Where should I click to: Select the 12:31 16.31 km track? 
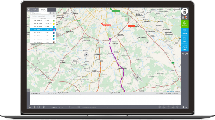[43, 39]
